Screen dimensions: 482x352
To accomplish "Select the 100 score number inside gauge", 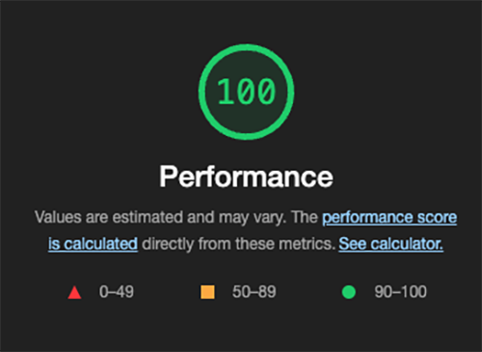I will click(x=247, y=92).
